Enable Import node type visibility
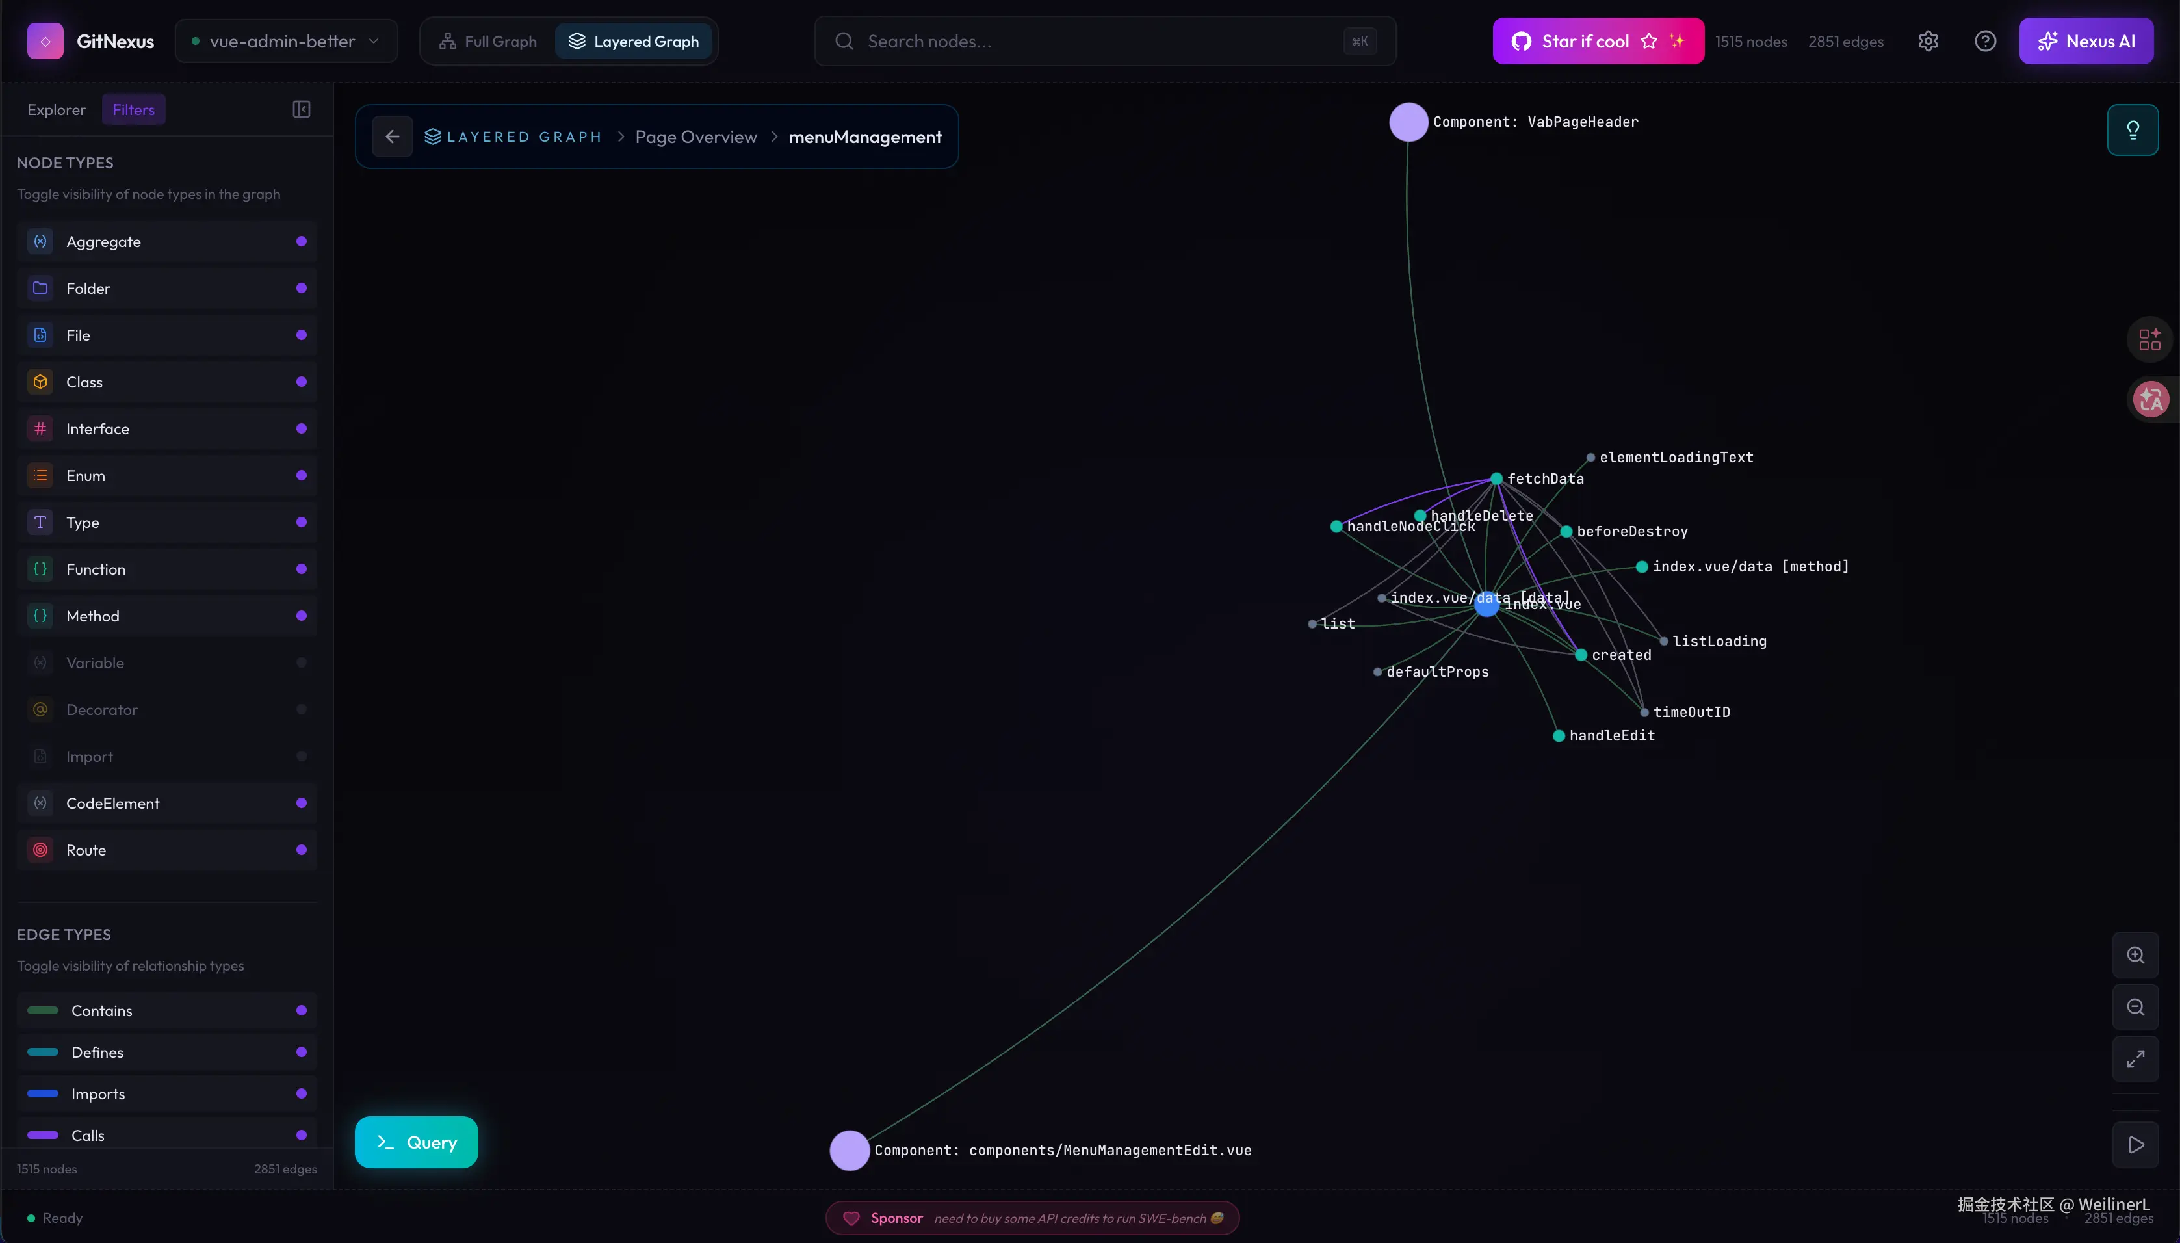The height and width of the screenshot is (1243, 2180). click(302, 756)
